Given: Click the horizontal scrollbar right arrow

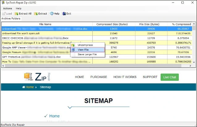Looking at the screenshot, I should click(x=190, y=66).
